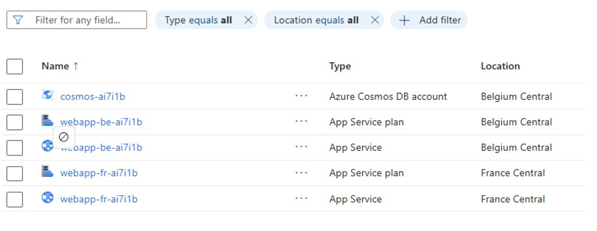Click the Cosmos DB icon beside cosmos-ai7i1b
Viewport: 597px width, 231px height.
click(x=47, y=96)
